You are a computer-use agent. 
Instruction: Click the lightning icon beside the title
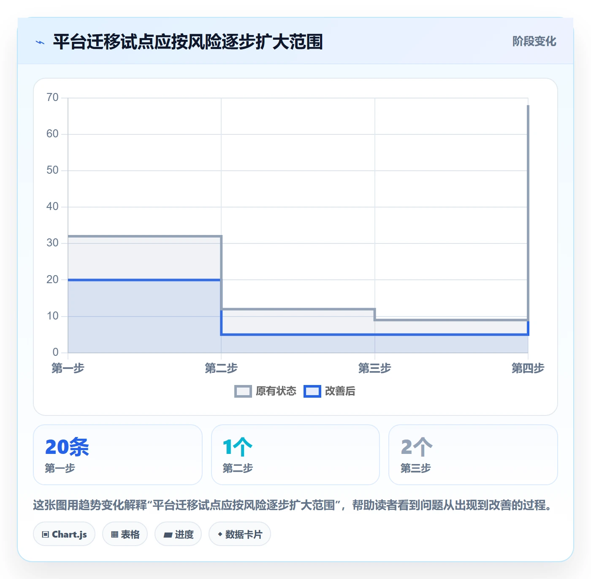pos(40,42)
